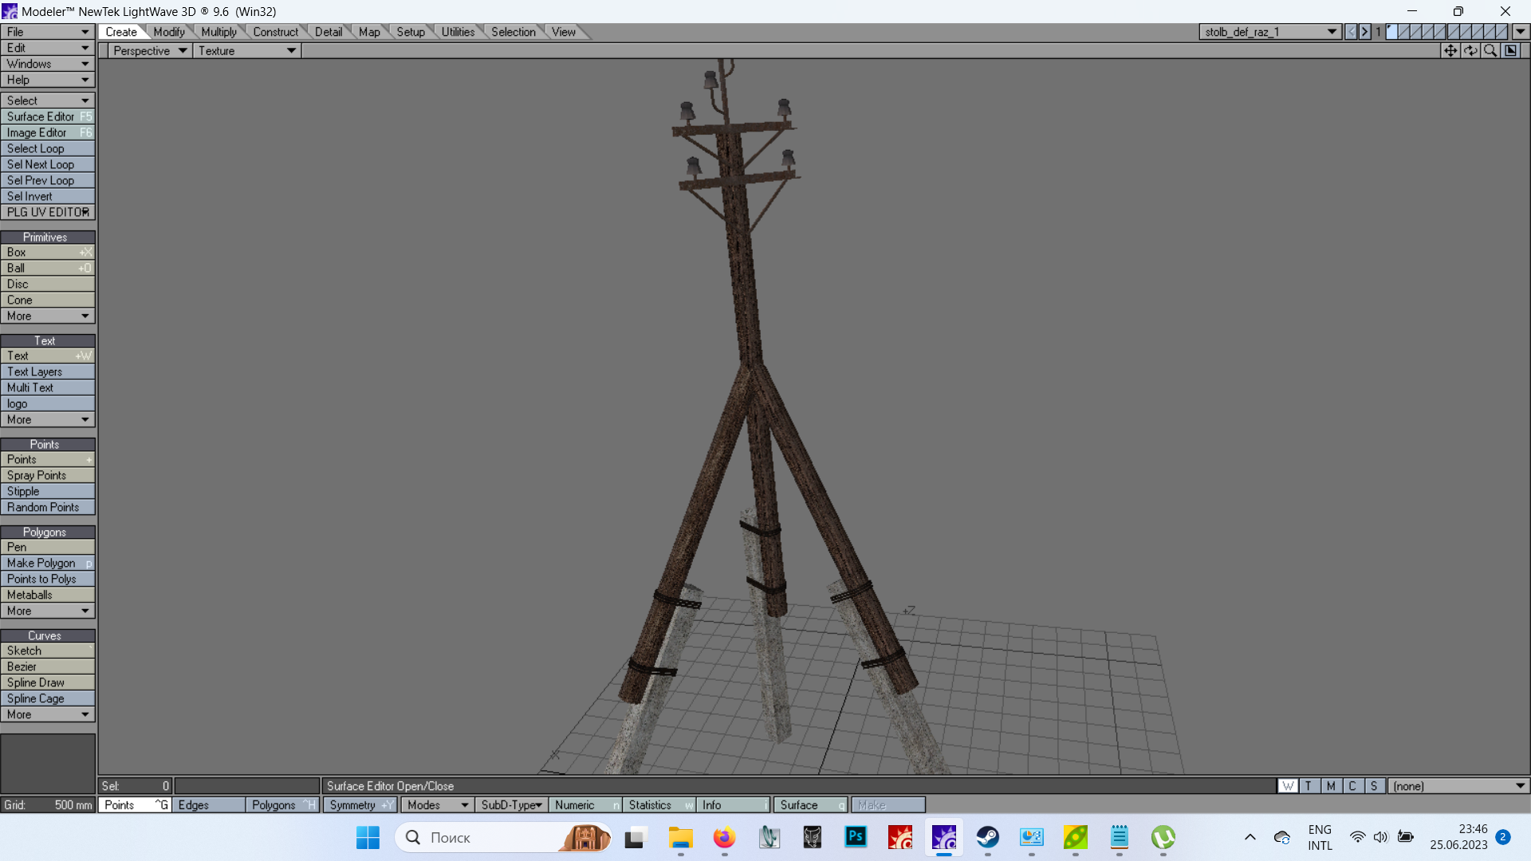1531x861 pixels.
Task: Click the viewport move (pan) icon
Action: (1450, 50)
